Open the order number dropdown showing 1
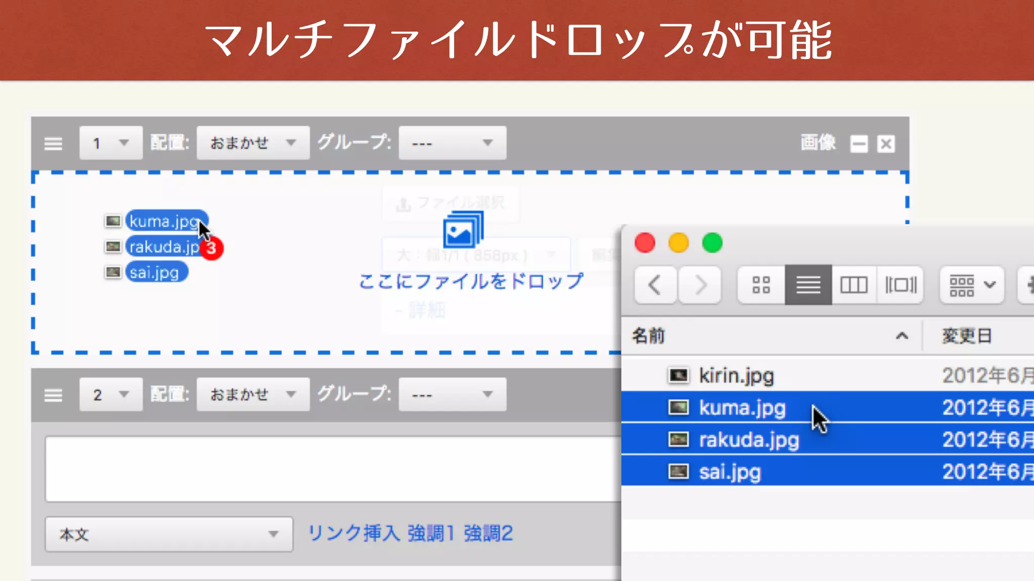This screenshot has width=1034, height=581. (x=111, y=143)
